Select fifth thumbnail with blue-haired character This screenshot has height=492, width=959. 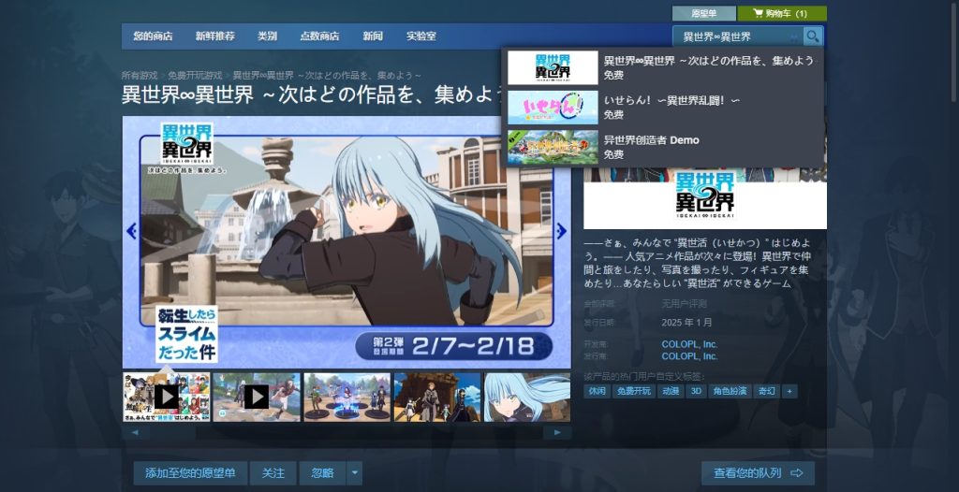[x=527, y=397]
